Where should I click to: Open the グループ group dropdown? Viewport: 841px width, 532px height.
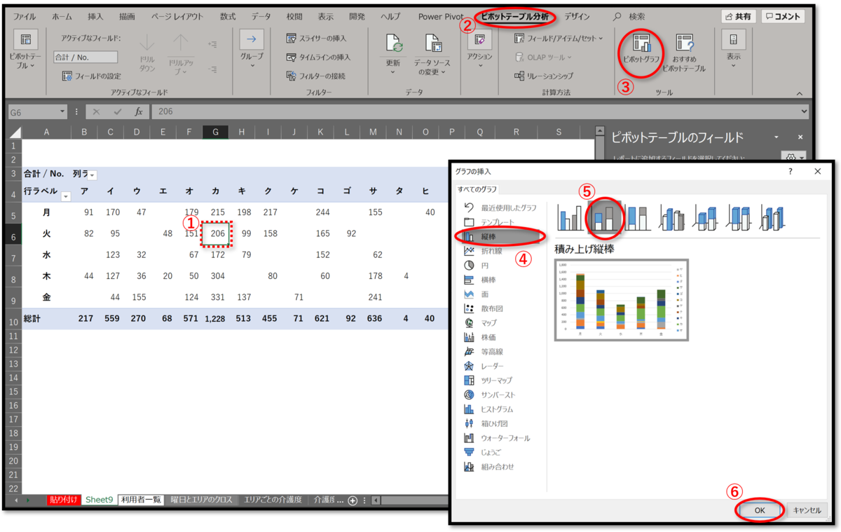(252, 48)
